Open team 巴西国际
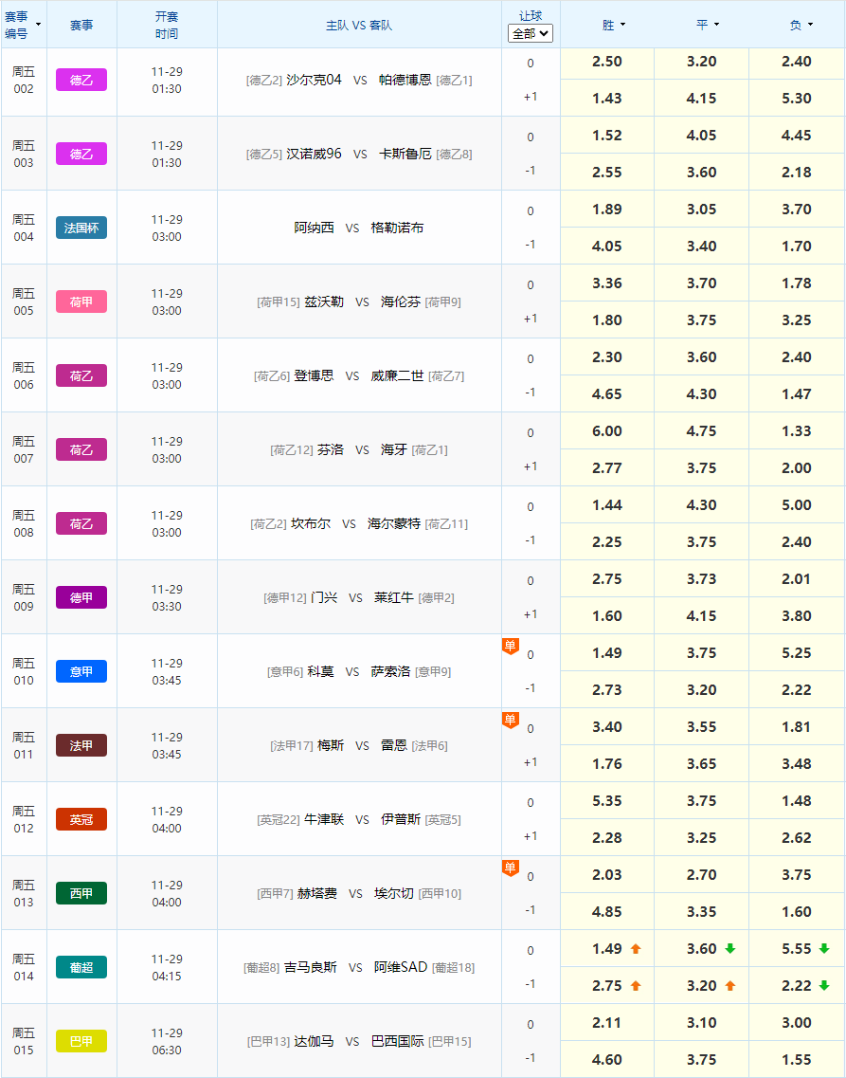This screenshot has width=846, height=1078. 398,1041
